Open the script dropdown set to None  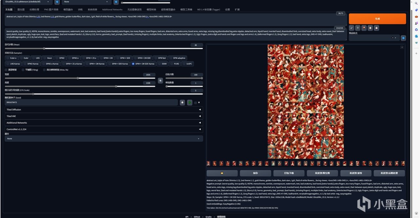pos(104,139)
